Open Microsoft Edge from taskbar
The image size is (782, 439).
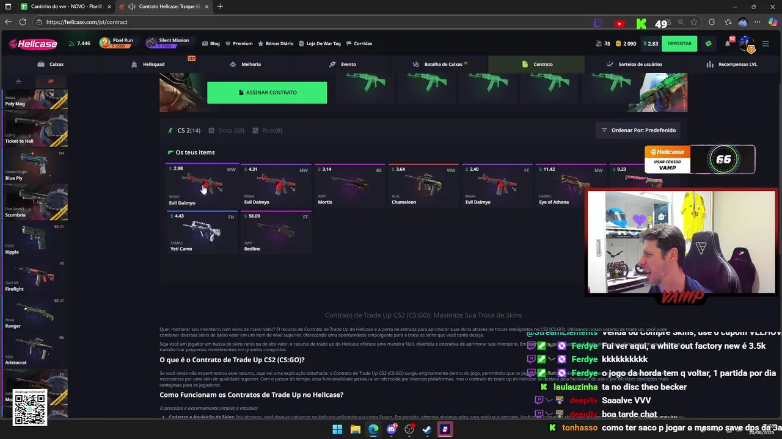click(373, 429)
